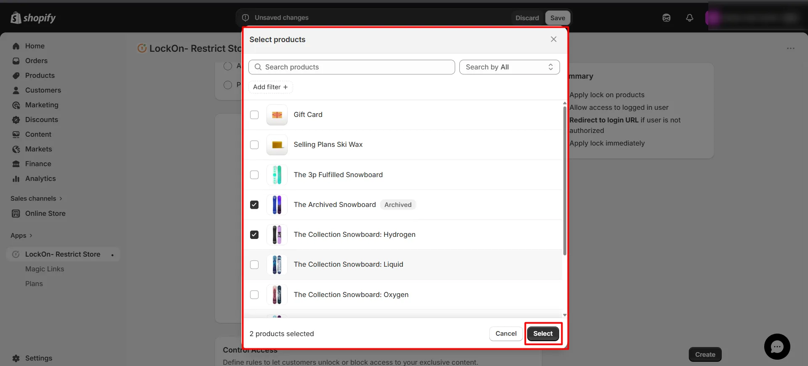Open Plans submenu item
This screenshot has height=366, width=808.
34,284
